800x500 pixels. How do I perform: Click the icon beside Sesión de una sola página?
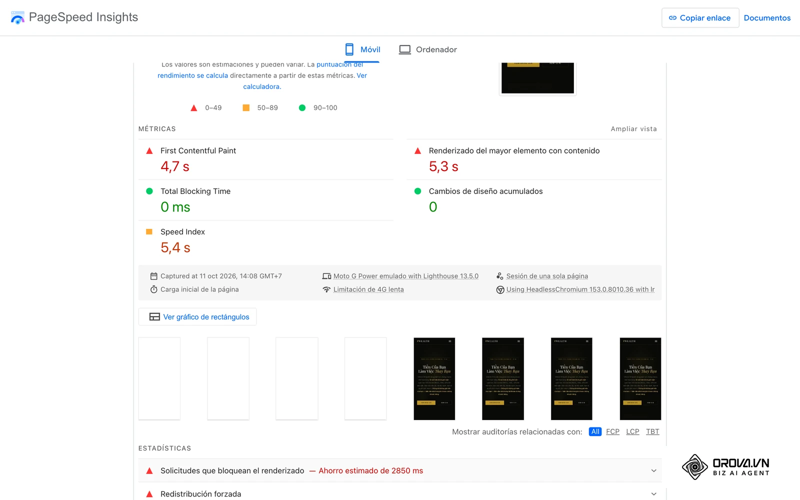click(500, 276)
